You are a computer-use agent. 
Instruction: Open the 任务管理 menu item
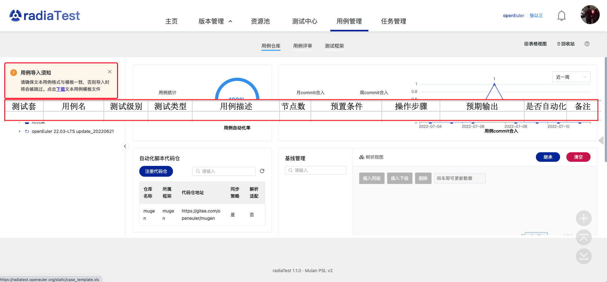(393, 21)
